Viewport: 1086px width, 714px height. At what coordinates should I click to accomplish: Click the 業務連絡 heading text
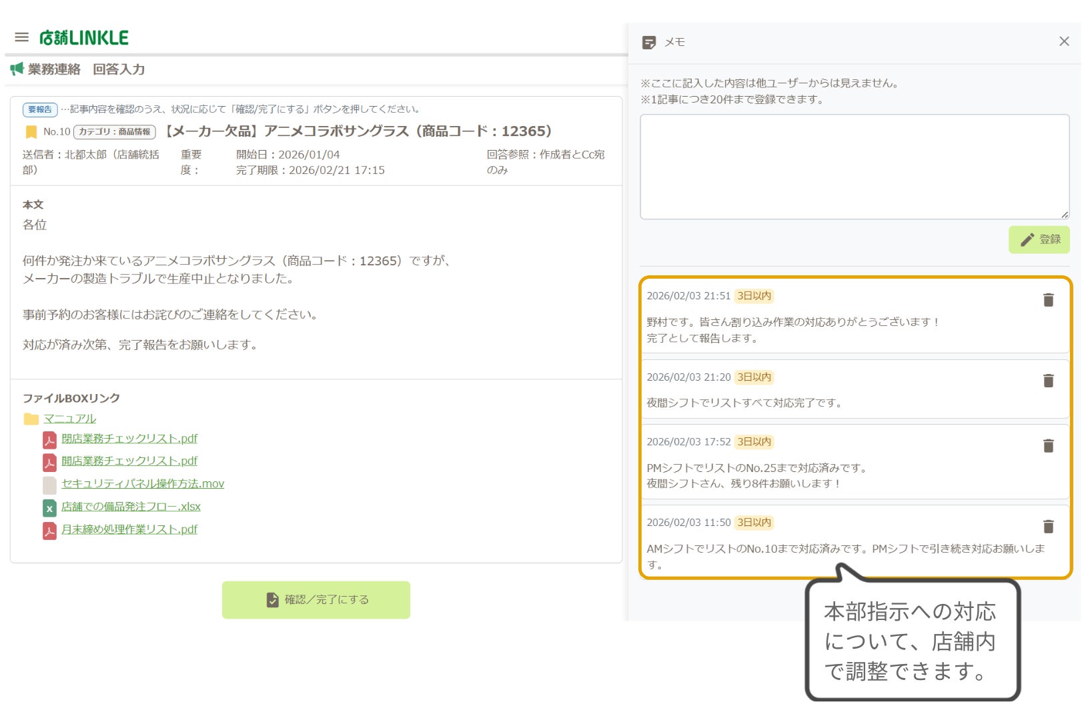coord(54,69)
